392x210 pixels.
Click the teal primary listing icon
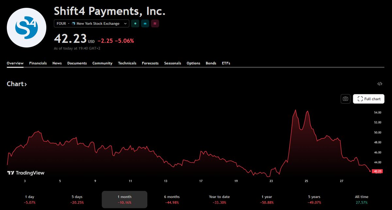(145, 23)
